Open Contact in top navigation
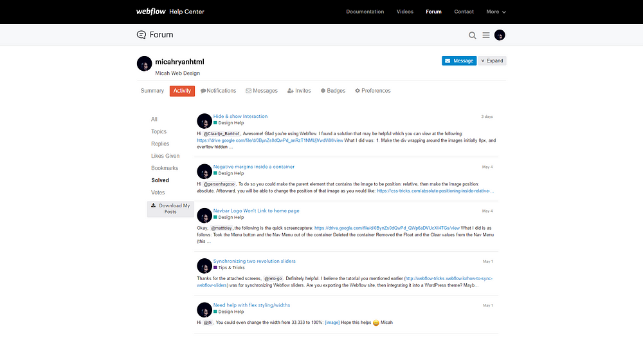 click(464, 12)
